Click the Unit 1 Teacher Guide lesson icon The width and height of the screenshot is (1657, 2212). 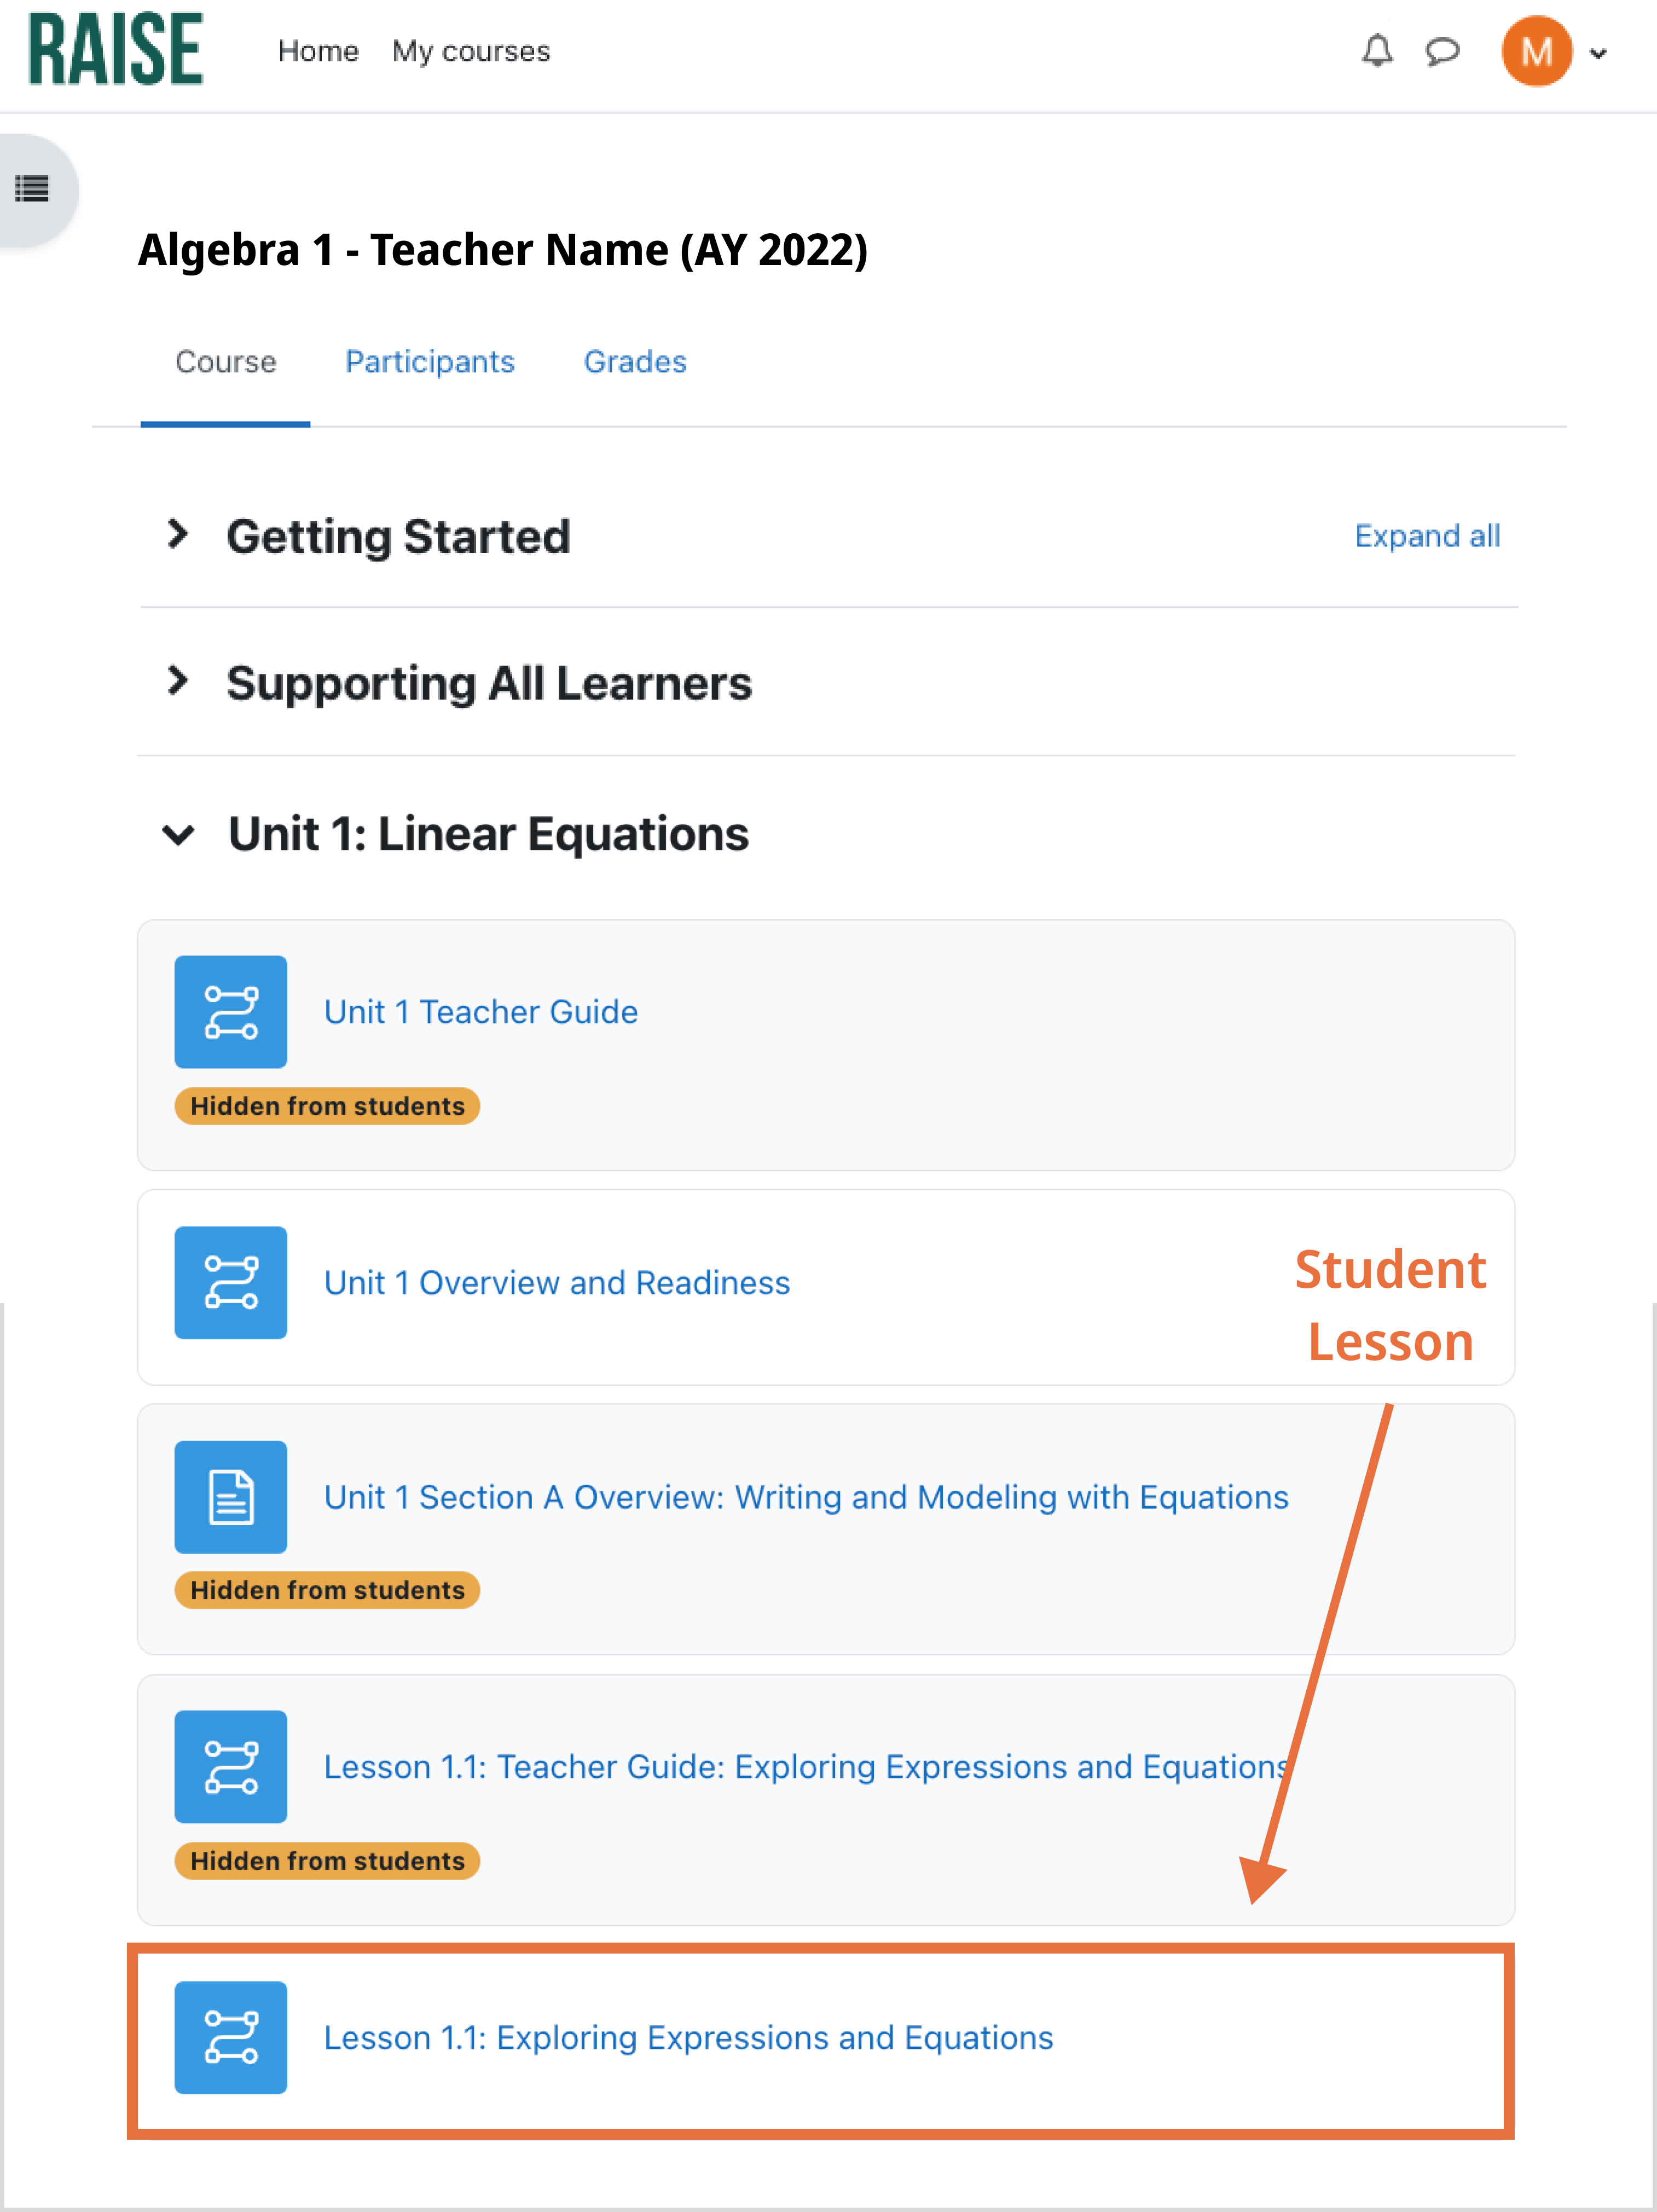(x=231, y=1012)
